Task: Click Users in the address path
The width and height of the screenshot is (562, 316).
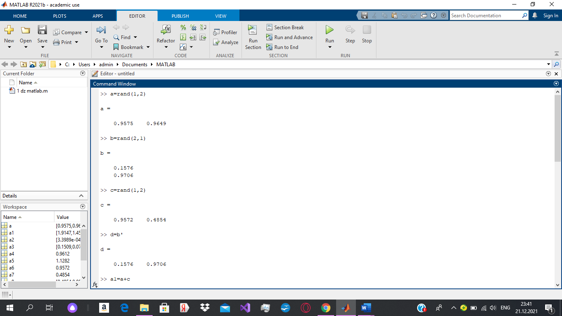Action: (84, 64)
